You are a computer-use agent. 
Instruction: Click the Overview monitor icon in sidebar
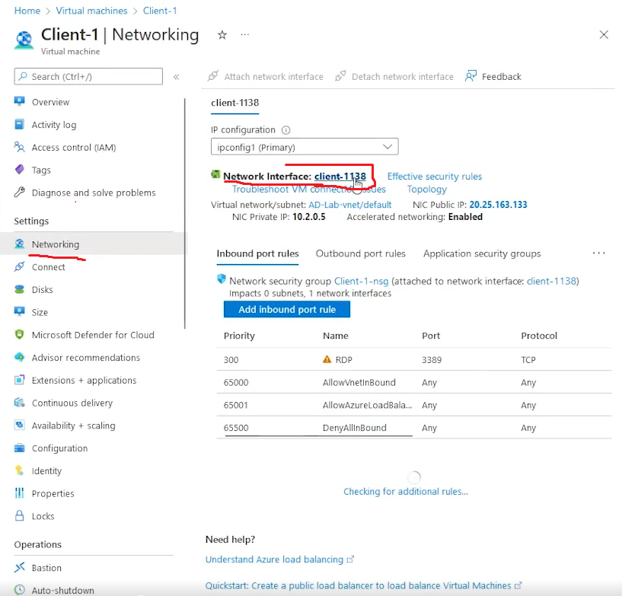click(20, 101)
